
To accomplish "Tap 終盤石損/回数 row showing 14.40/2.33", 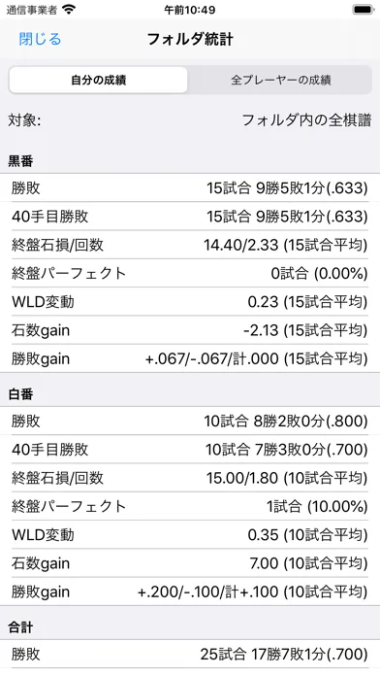I will click(x=190, y=245).
